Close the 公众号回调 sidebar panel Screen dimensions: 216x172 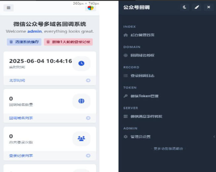(209, 7)
